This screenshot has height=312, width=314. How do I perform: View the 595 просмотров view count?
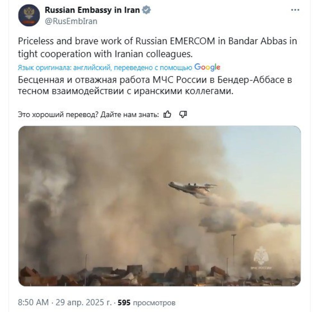pyautogui.click(x=146, y=302)
